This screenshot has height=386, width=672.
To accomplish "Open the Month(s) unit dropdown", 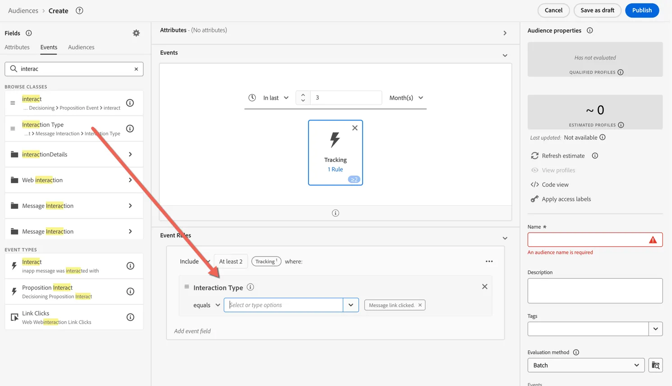I will pos(406,98).
